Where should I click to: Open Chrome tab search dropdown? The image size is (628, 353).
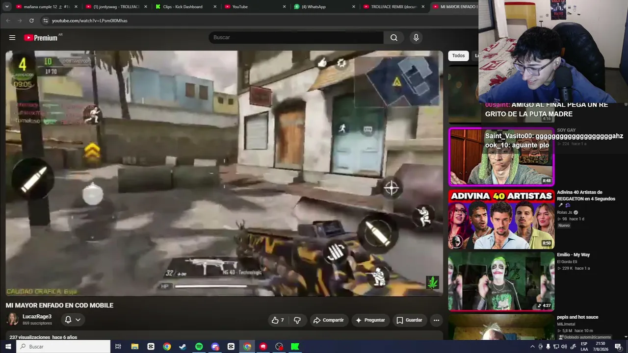coord(6,7)
